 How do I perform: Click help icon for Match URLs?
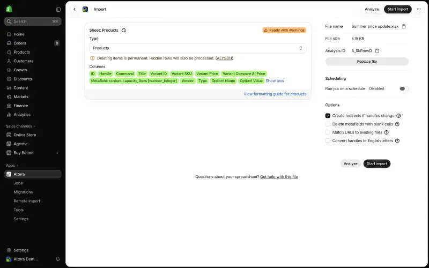click(x=386, y=132)
